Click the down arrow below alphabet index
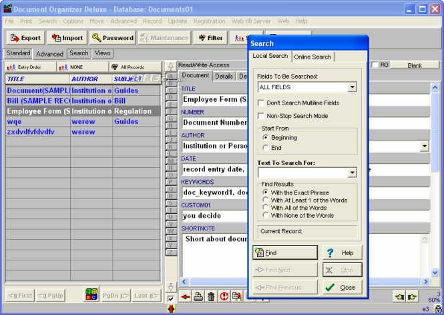Screen dimensions: 444x315 171,287
